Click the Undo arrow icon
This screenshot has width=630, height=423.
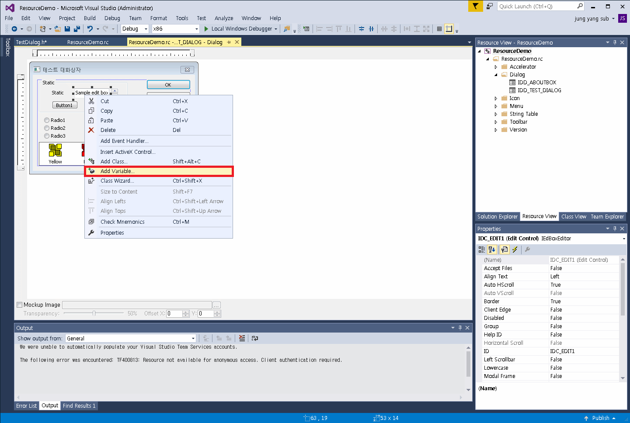(90, 29)
